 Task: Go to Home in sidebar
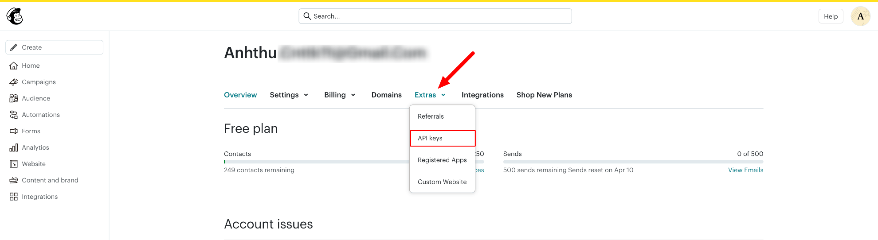click(31, 66)
